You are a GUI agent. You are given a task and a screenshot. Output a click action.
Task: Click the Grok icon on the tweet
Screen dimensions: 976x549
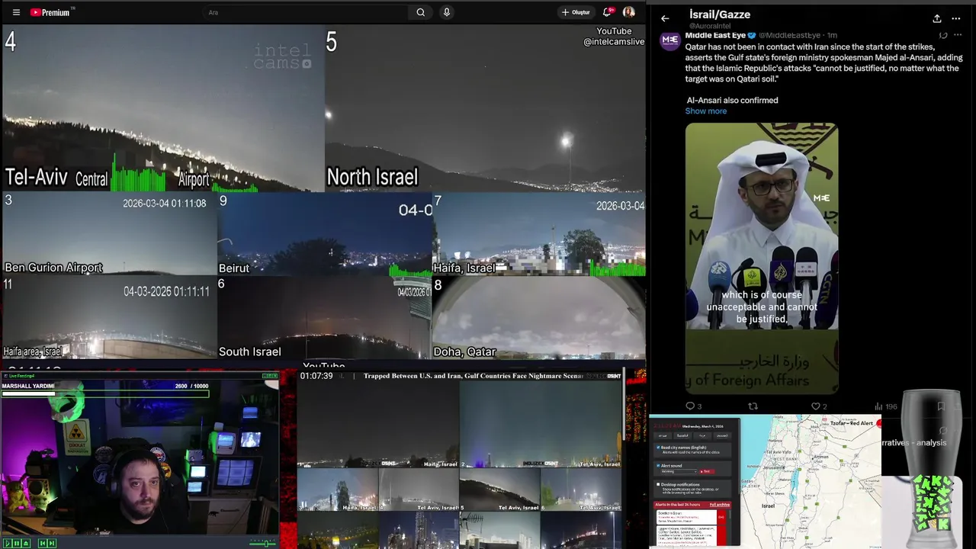point(943,35)
